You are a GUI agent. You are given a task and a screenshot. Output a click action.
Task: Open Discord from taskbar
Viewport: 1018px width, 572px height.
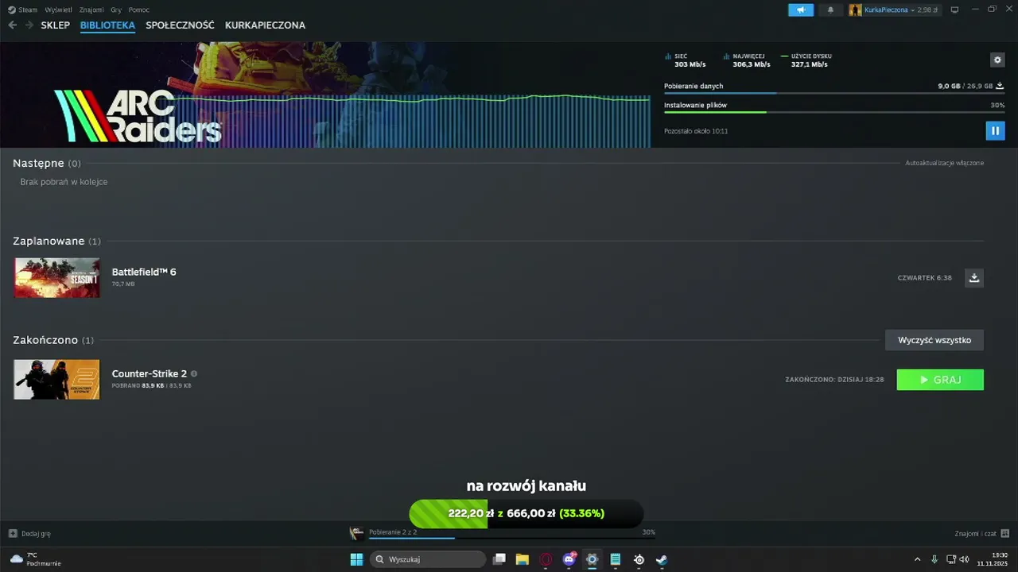click(569, 559)
